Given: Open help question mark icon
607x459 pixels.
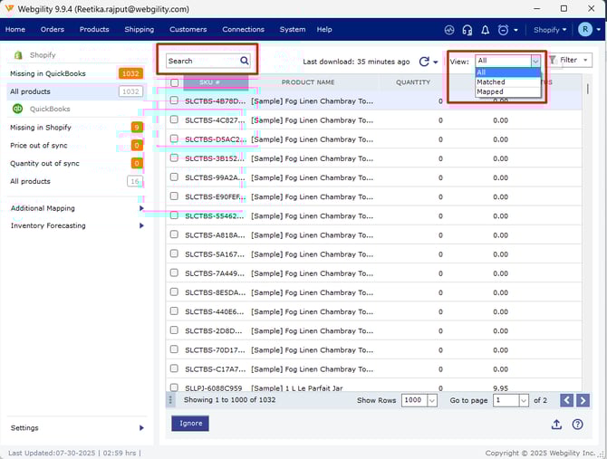Looking at the screenshot, I should point(577,424).
